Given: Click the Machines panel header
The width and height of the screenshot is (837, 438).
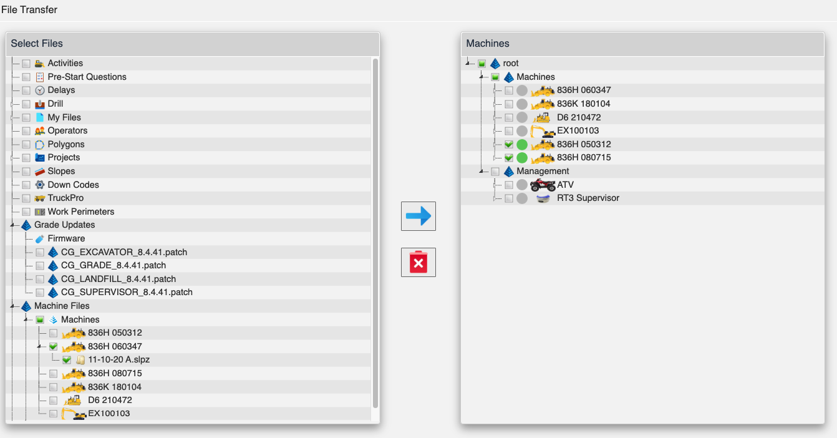Looking at the screenshot, I should coord(643,44).
